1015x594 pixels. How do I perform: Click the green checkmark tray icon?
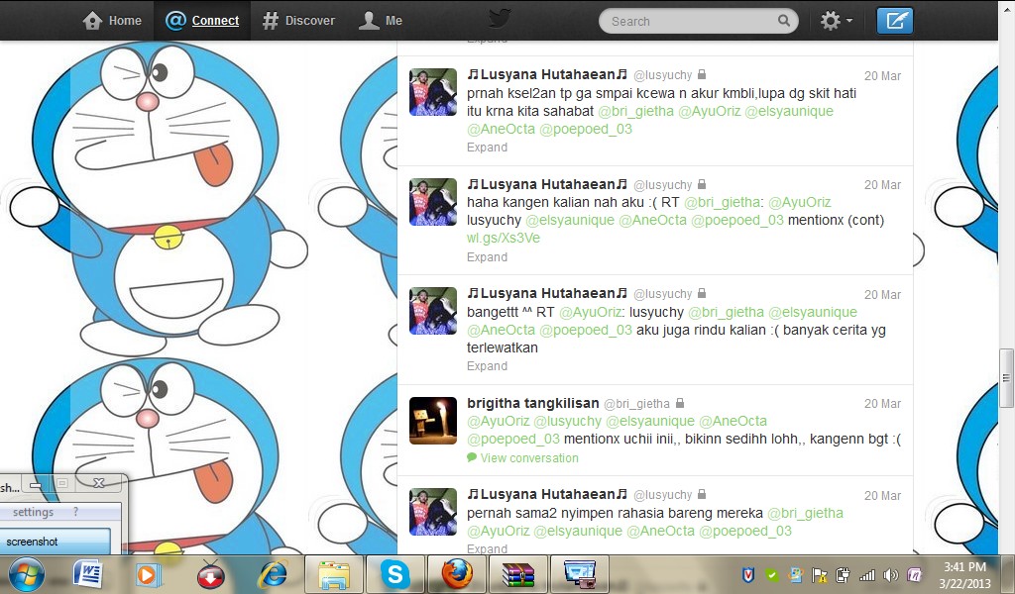click(x=771, y=574)
